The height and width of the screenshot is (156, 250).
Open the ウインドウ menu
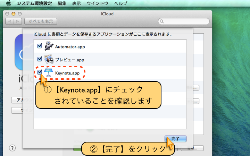tap(98, 3)
